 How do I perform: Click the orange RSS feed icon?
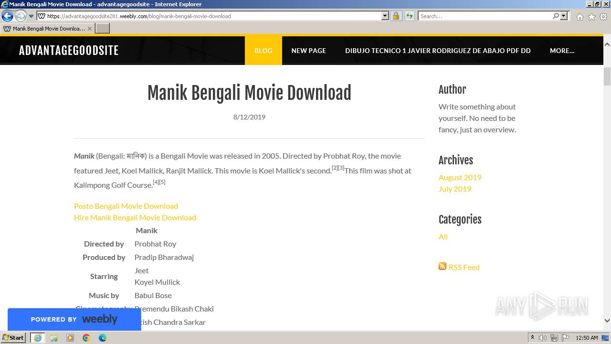442,267
